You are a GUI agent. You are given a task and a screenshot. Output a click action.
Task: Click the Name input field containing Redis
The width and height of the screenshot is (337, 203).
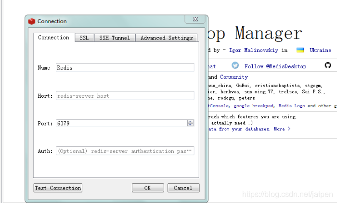click(125, 67)
